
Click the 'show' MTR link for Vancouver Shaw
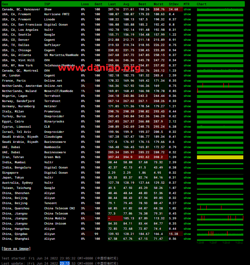point(187,9)
